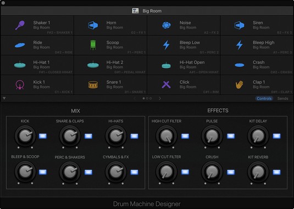Viewport: 294px width, 209px height.
Task: Click the HIGH CUT FILTER knob
Action: click(167, 136)
